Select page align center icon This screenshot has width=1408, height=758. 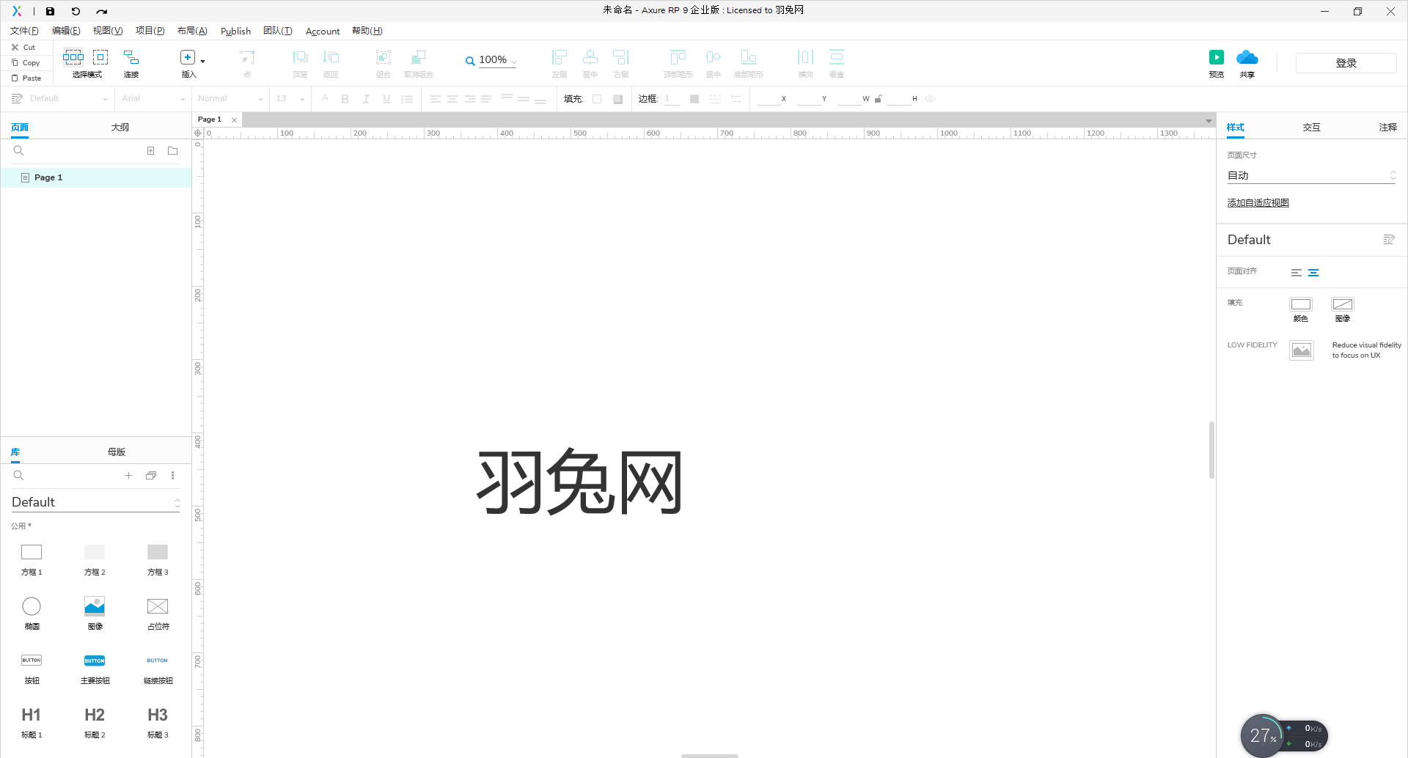click(x=1313, y=273)
